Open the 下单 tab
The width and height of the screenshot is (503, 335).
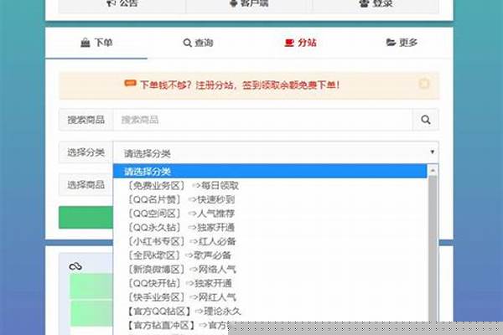96,43
